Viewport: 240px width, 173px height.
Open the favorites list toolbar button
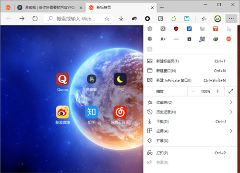[x=204, y=19]
